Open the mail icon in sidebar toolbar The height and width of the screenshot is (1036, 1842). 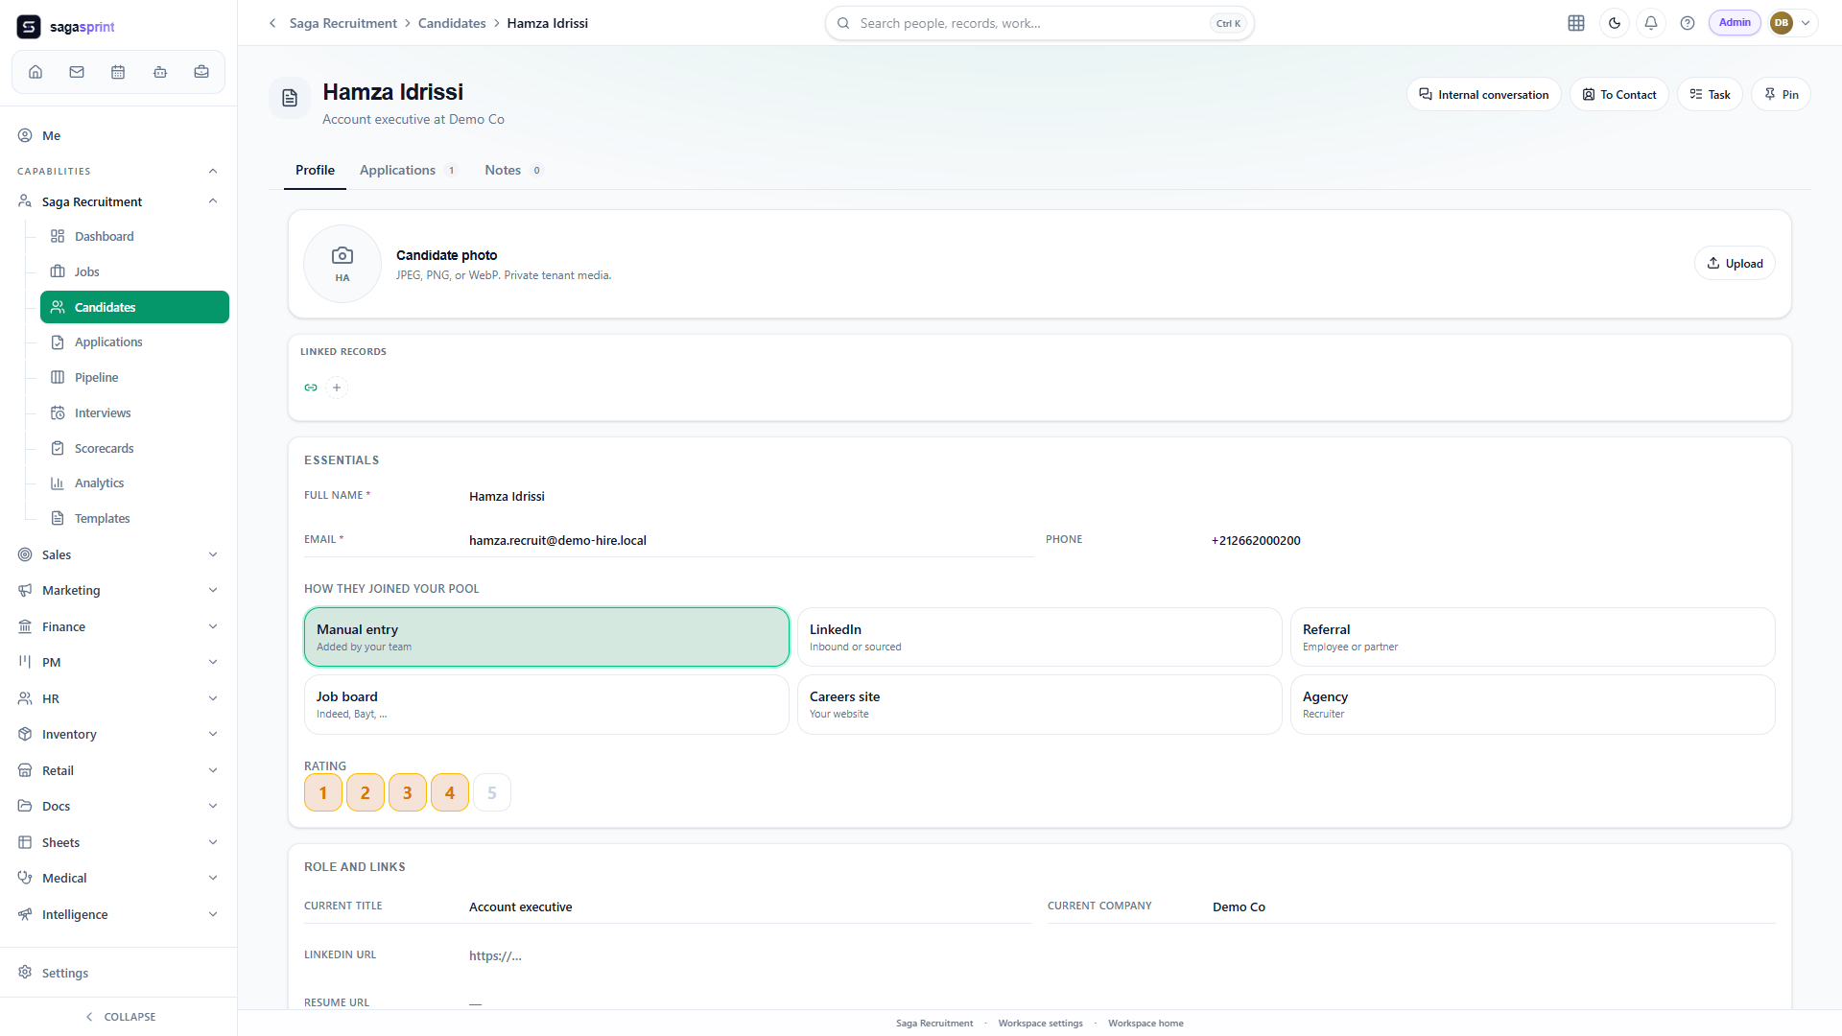(x=77, y=72)
